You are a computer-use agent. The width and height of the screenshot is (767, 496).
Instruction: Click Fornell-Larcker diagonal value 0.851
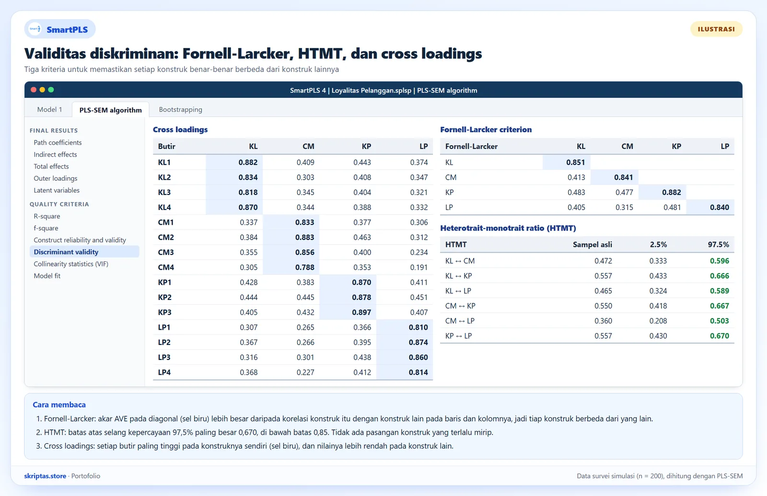tap(576, 162)
